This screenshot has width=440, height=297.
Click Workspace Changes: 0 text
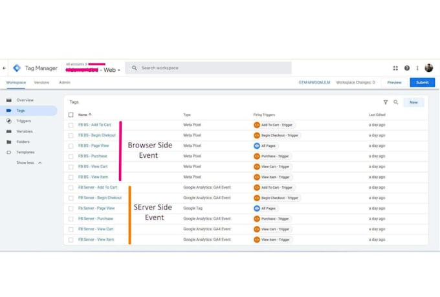point(355,83)
